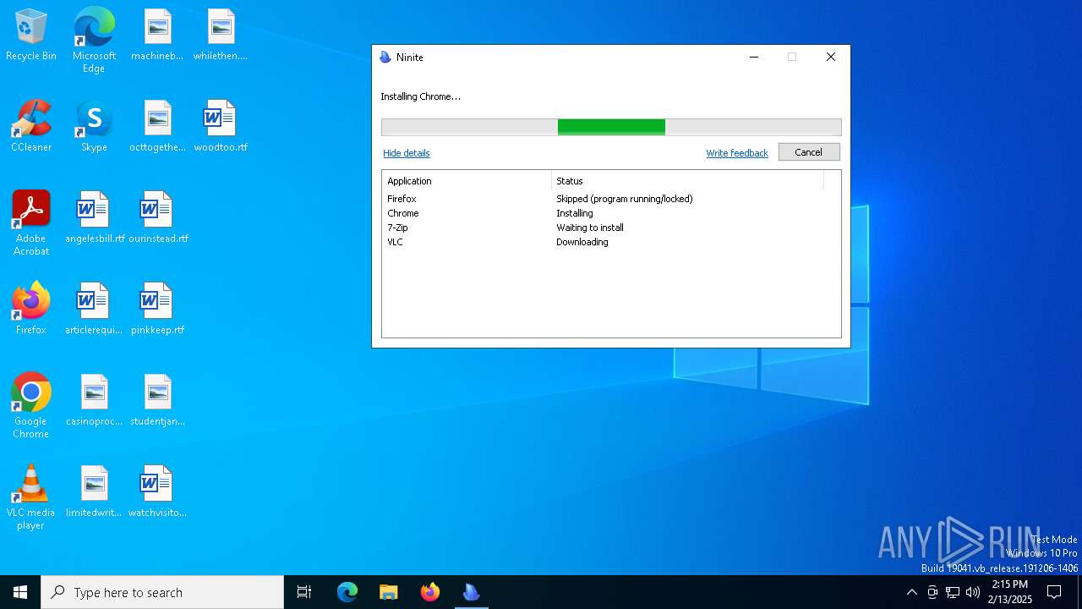Click the taskbar search box

(162, 592)
